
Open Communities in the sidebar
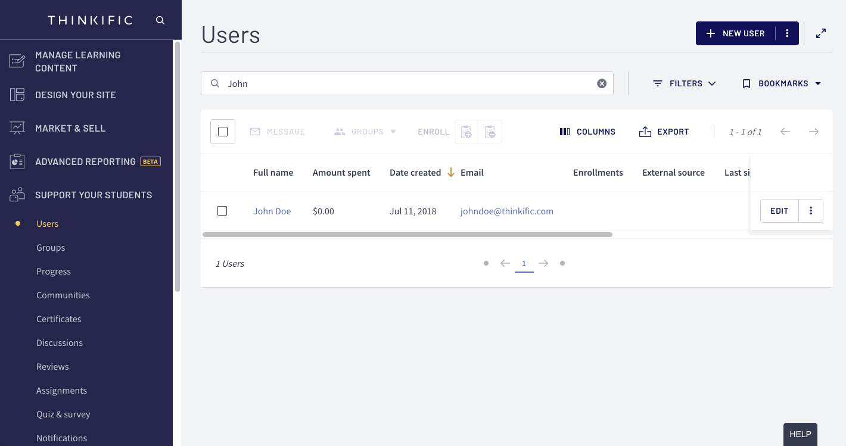63,295
